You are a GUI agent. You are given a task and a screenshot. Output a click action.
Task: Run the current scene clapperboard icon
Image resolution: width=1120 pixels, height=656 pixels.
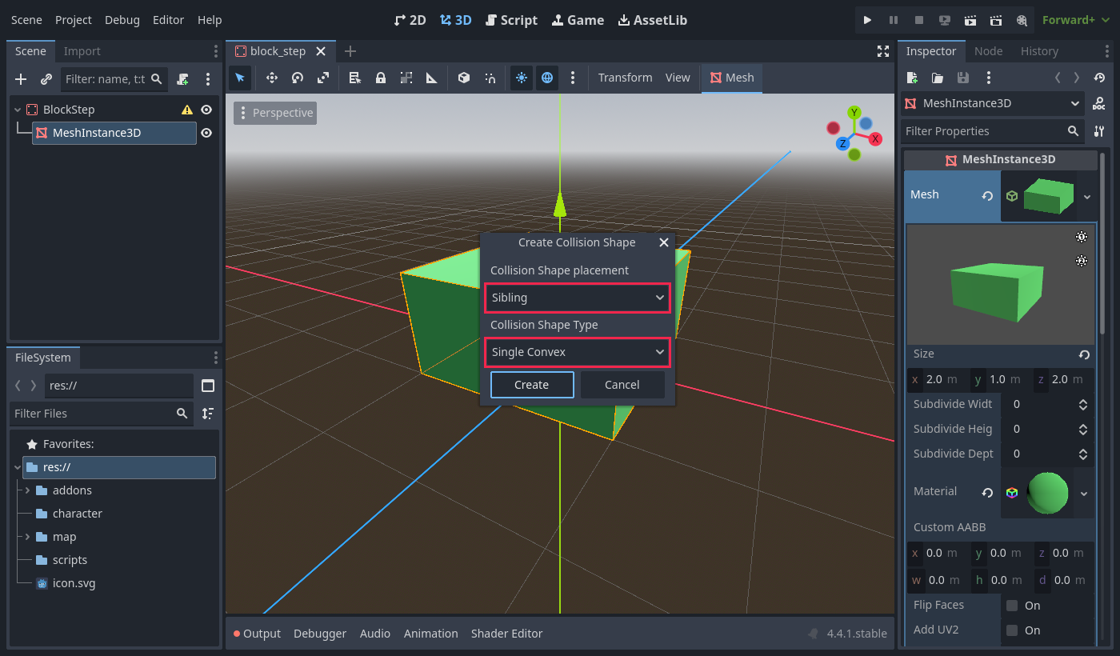(x=970, y=20)
